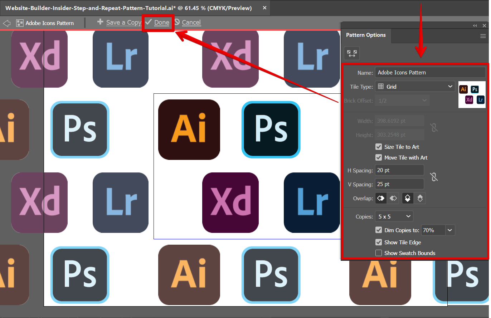Collapse the panel with the double-chevron icon
Image resolution: width=491 pixels, height=318 pixels.
pyautogui.click(x=475, y=25)
